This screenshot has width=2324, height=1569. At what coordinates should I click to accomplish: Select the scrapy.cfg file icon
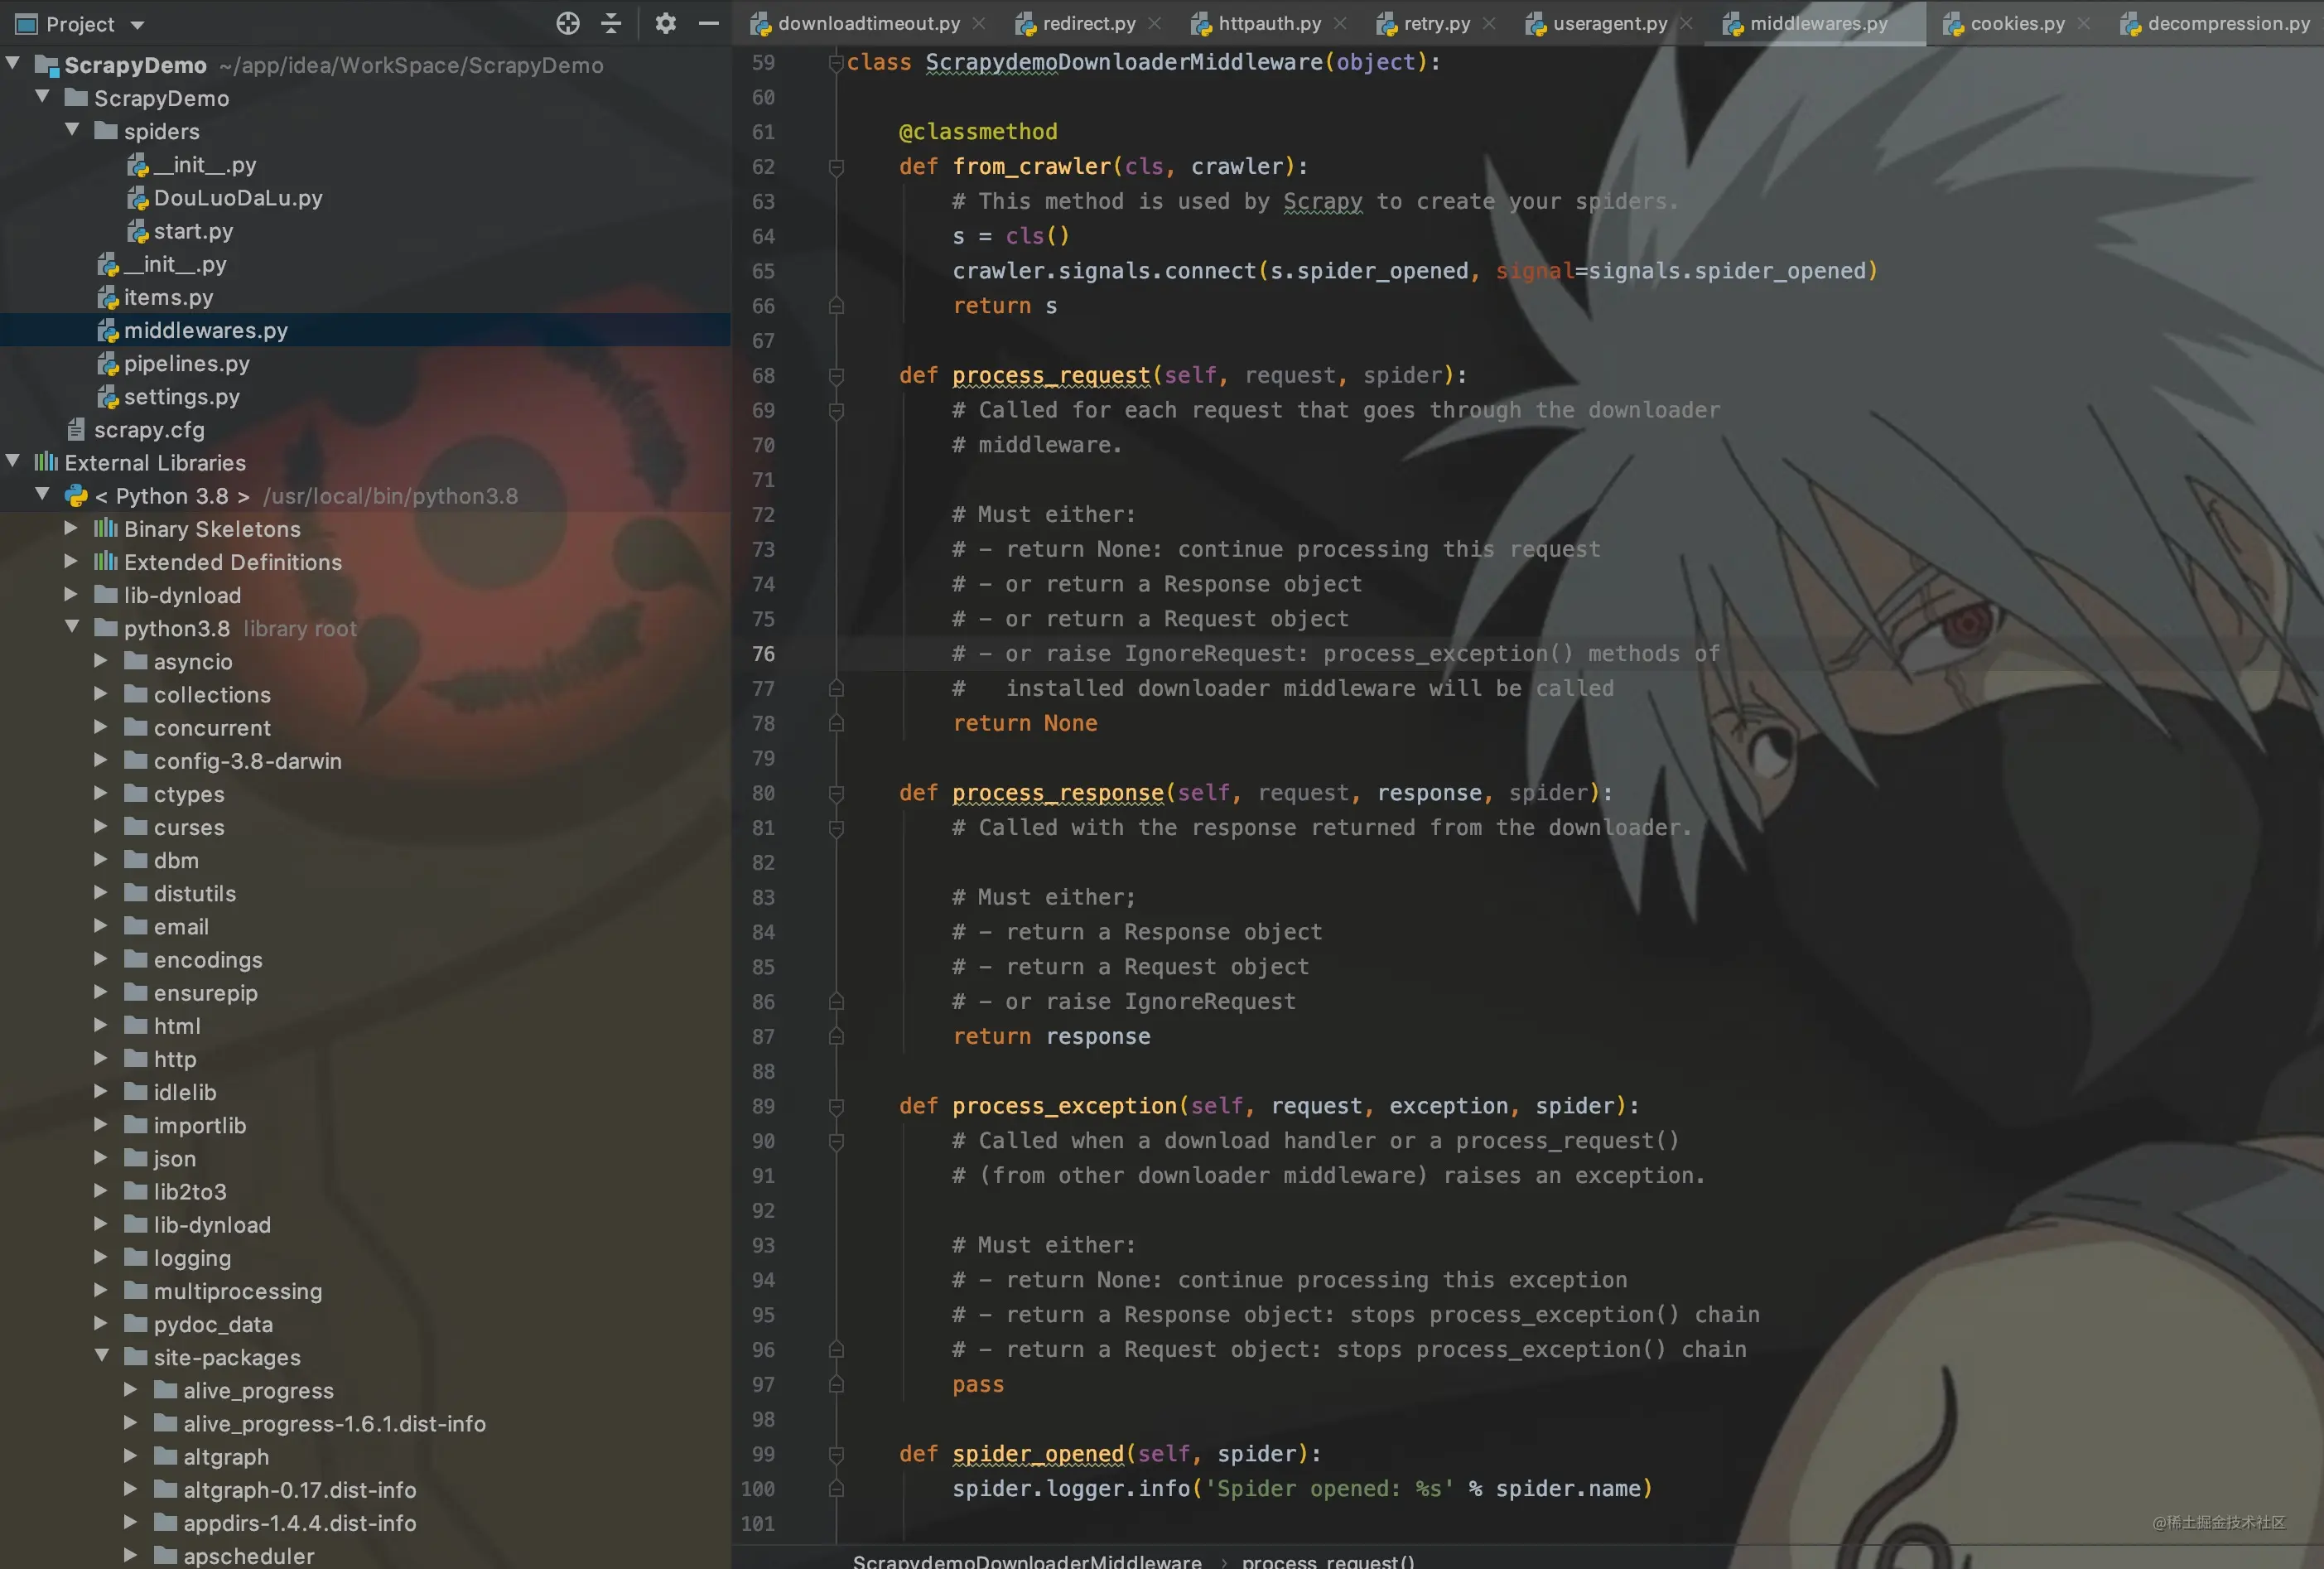76,430
